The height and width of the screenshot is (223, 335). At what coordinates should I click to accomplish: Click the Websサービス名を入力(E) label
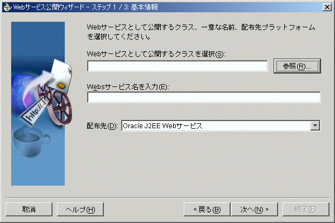click(x=128, y=87)
